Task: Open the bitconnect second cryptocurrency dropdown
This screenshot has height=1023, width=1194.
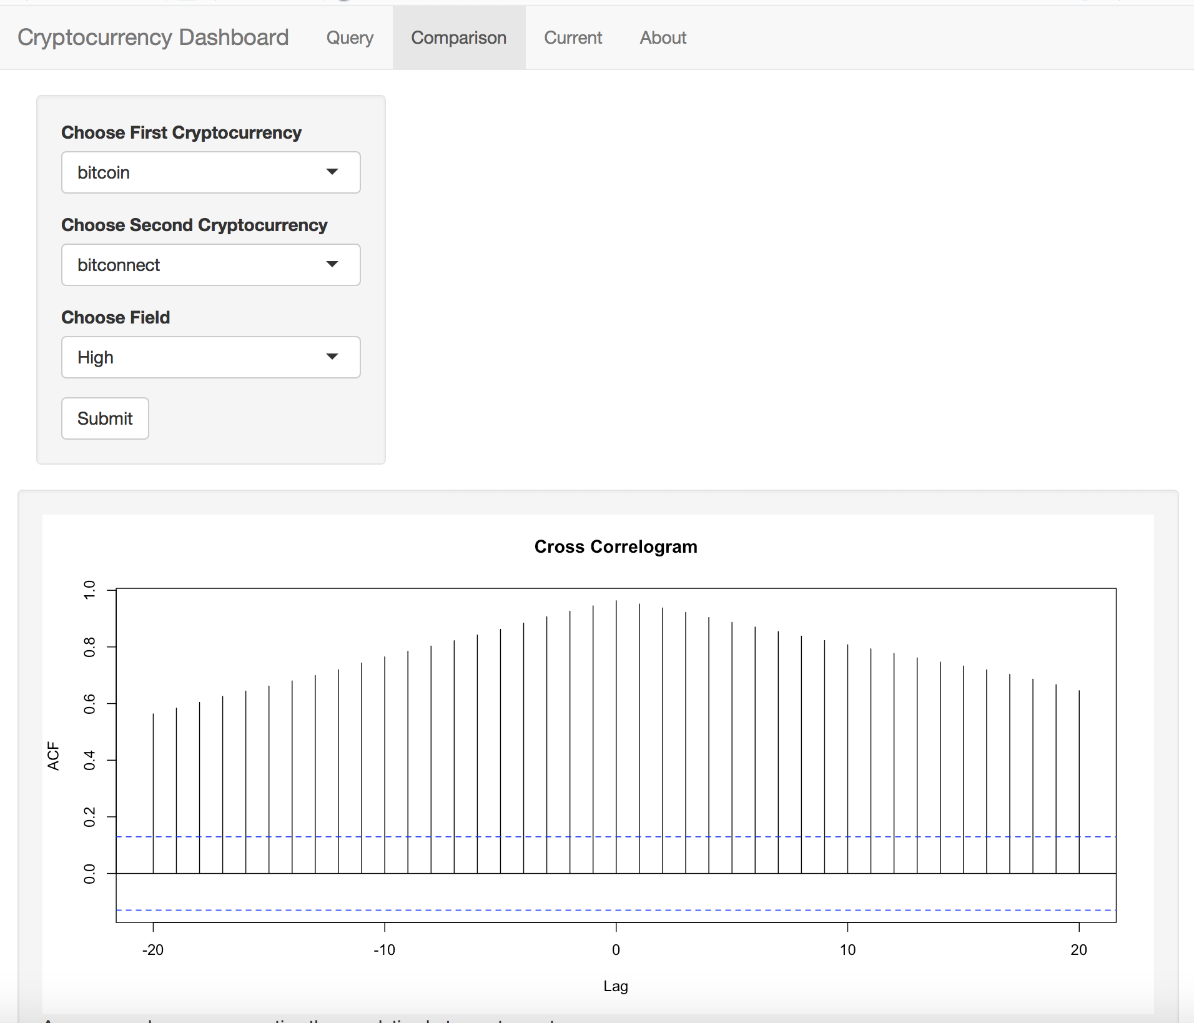Action: [211, 265]
